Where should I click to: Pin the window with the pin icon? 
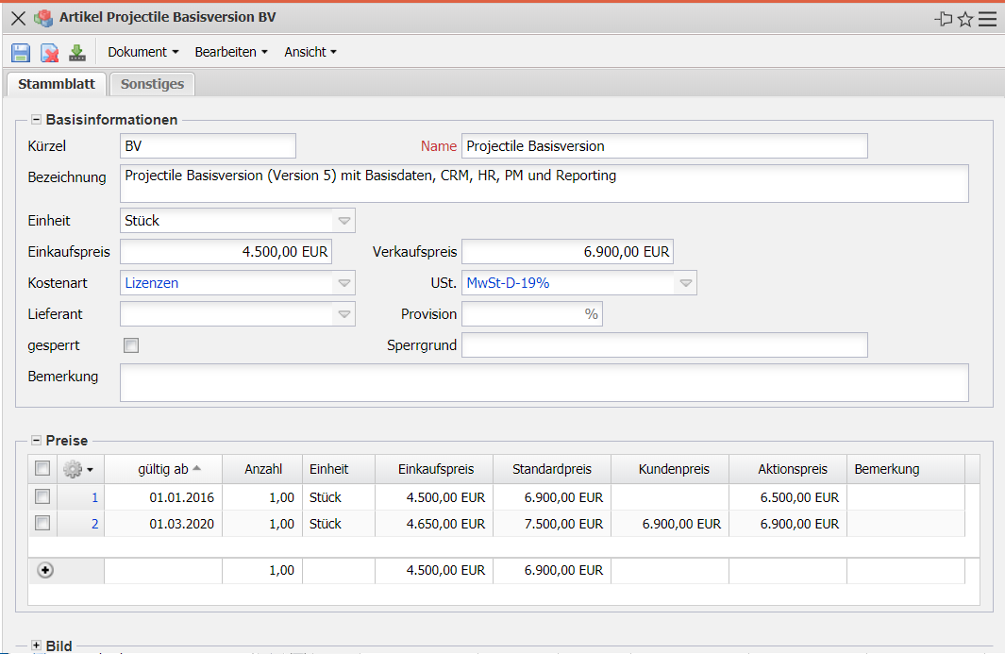coord(943,19)
